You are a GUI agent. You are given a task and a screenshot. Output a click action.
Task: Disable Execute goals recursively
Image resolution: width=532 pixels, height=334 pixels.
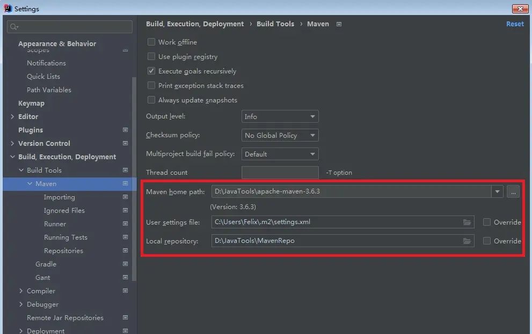pyautogui.click(x=151, y=71)
